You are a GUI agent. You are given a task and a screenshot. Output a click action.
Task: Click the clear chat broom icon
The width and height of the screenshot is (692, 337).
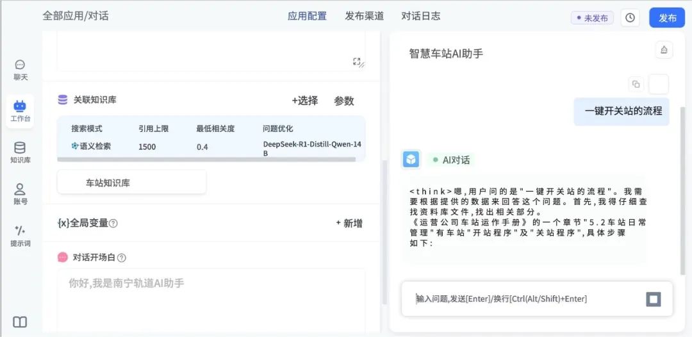tap(664, 51)
